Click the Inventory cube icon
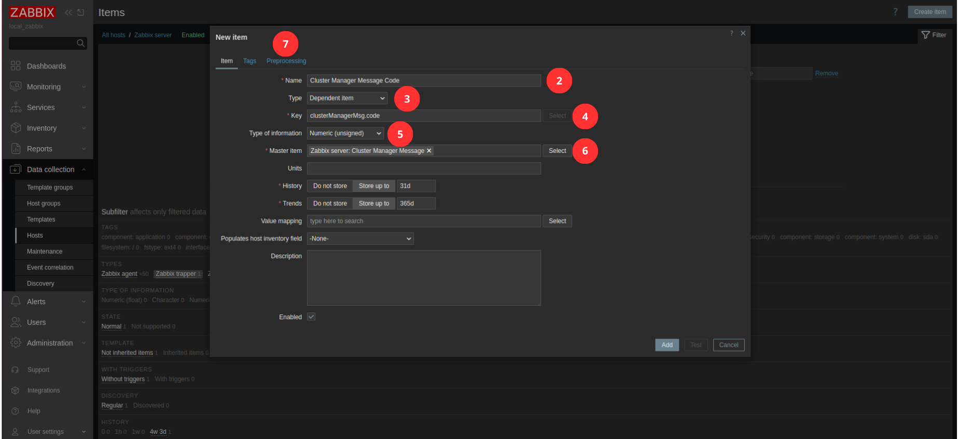The image size is (959, 439). pyautogui.click(x=16, y=128)
